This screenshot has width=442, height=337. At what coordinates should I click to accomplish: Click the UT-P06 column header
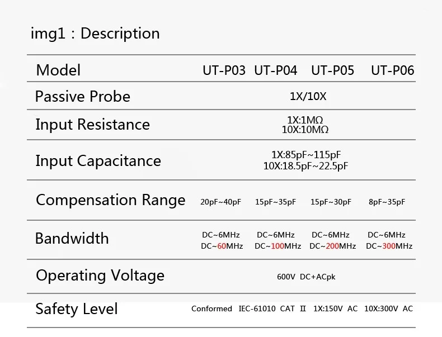(392, 70)
